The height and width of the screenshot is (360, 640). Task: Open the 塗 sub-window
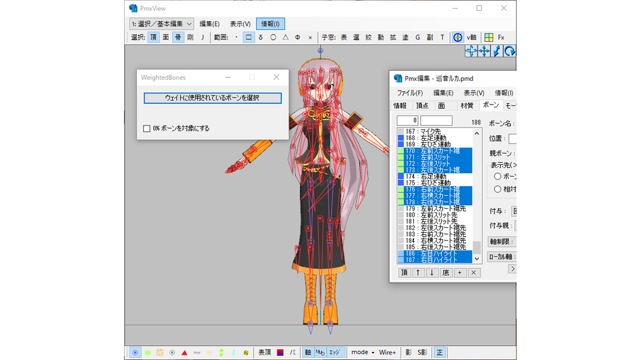pos(405,37)
